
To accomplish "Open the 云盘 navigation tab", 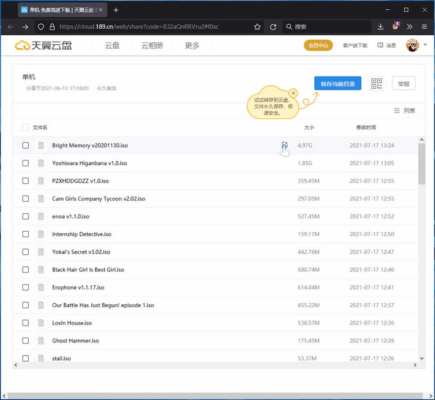I will coord(112,46).
